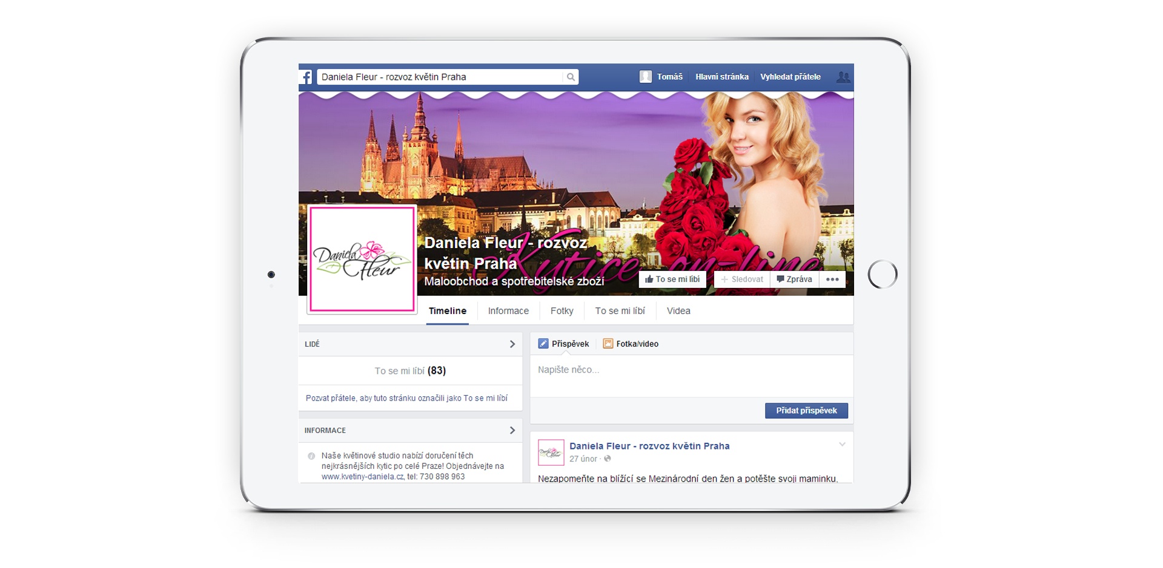
Task: Click the Tomáš profile name link
Action: click(x=670, y=77)
